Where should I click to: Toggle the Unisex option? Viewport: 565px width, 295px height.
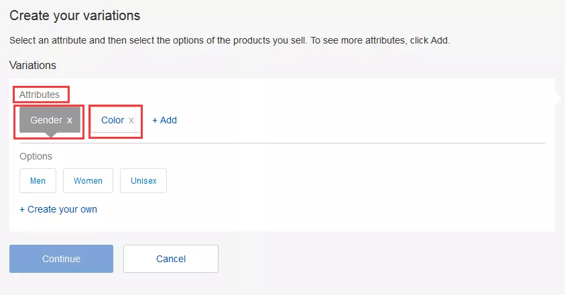click(x=143, y=181)
